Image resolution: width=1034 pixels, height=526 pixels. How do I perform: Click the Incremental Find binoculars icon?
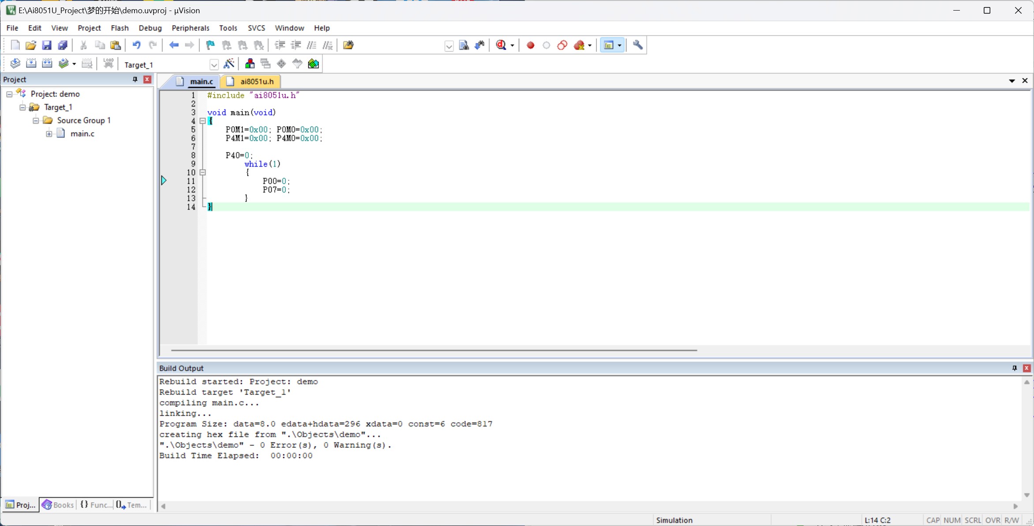click(x=480, y=45)
